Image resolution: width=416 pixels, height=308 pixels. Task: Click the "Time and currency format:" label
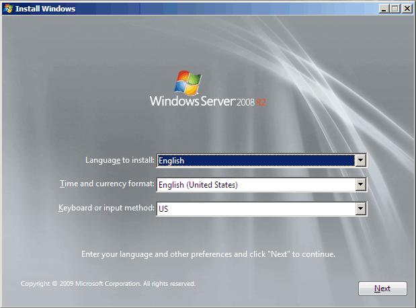coord(107,184)
